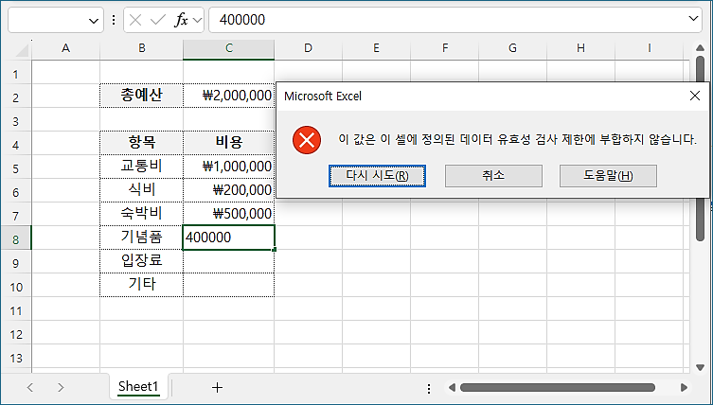Click the formula bar input showing 400000

[x=445, y=20]
